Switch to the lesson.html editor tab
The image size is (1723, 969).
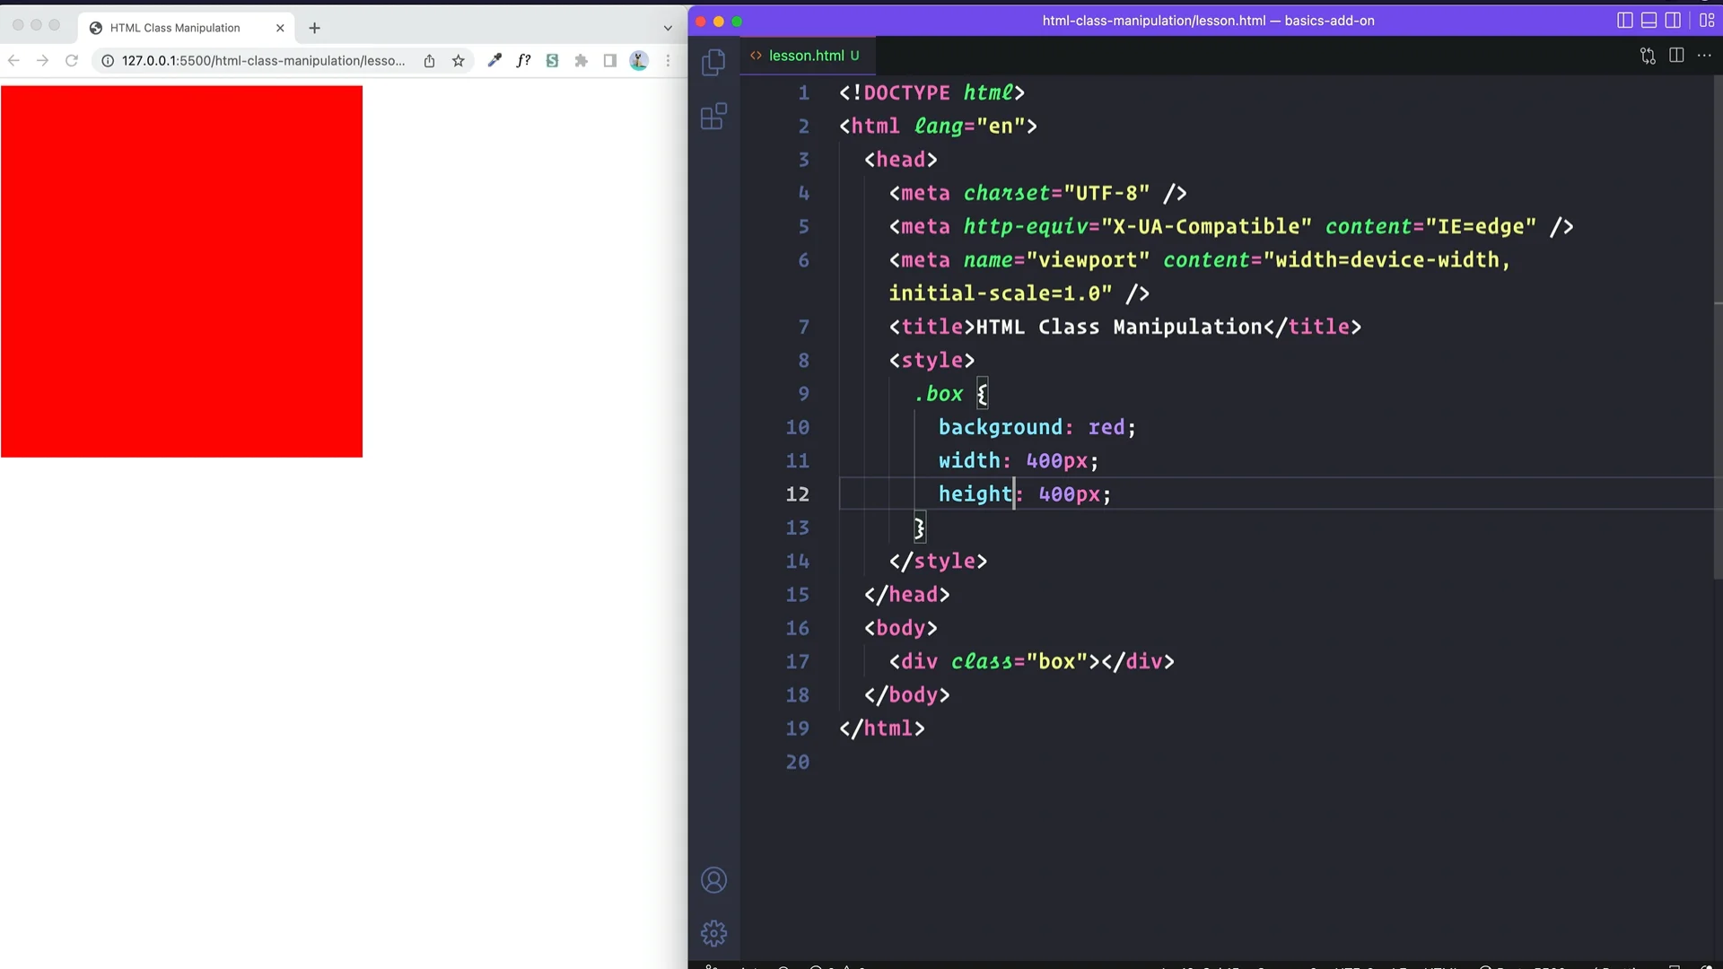tap(806, 55)
